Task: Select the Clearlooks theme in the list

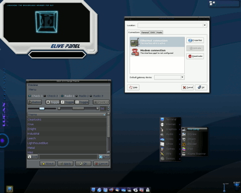Action: click(67, 120)
